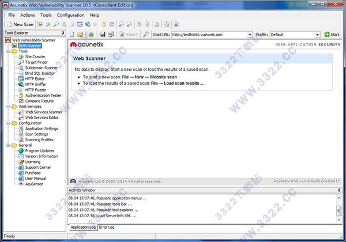Select Web Scanner in the tree
Screen dimensions: 346x242
pyautogui.click(x=30, y=46)
